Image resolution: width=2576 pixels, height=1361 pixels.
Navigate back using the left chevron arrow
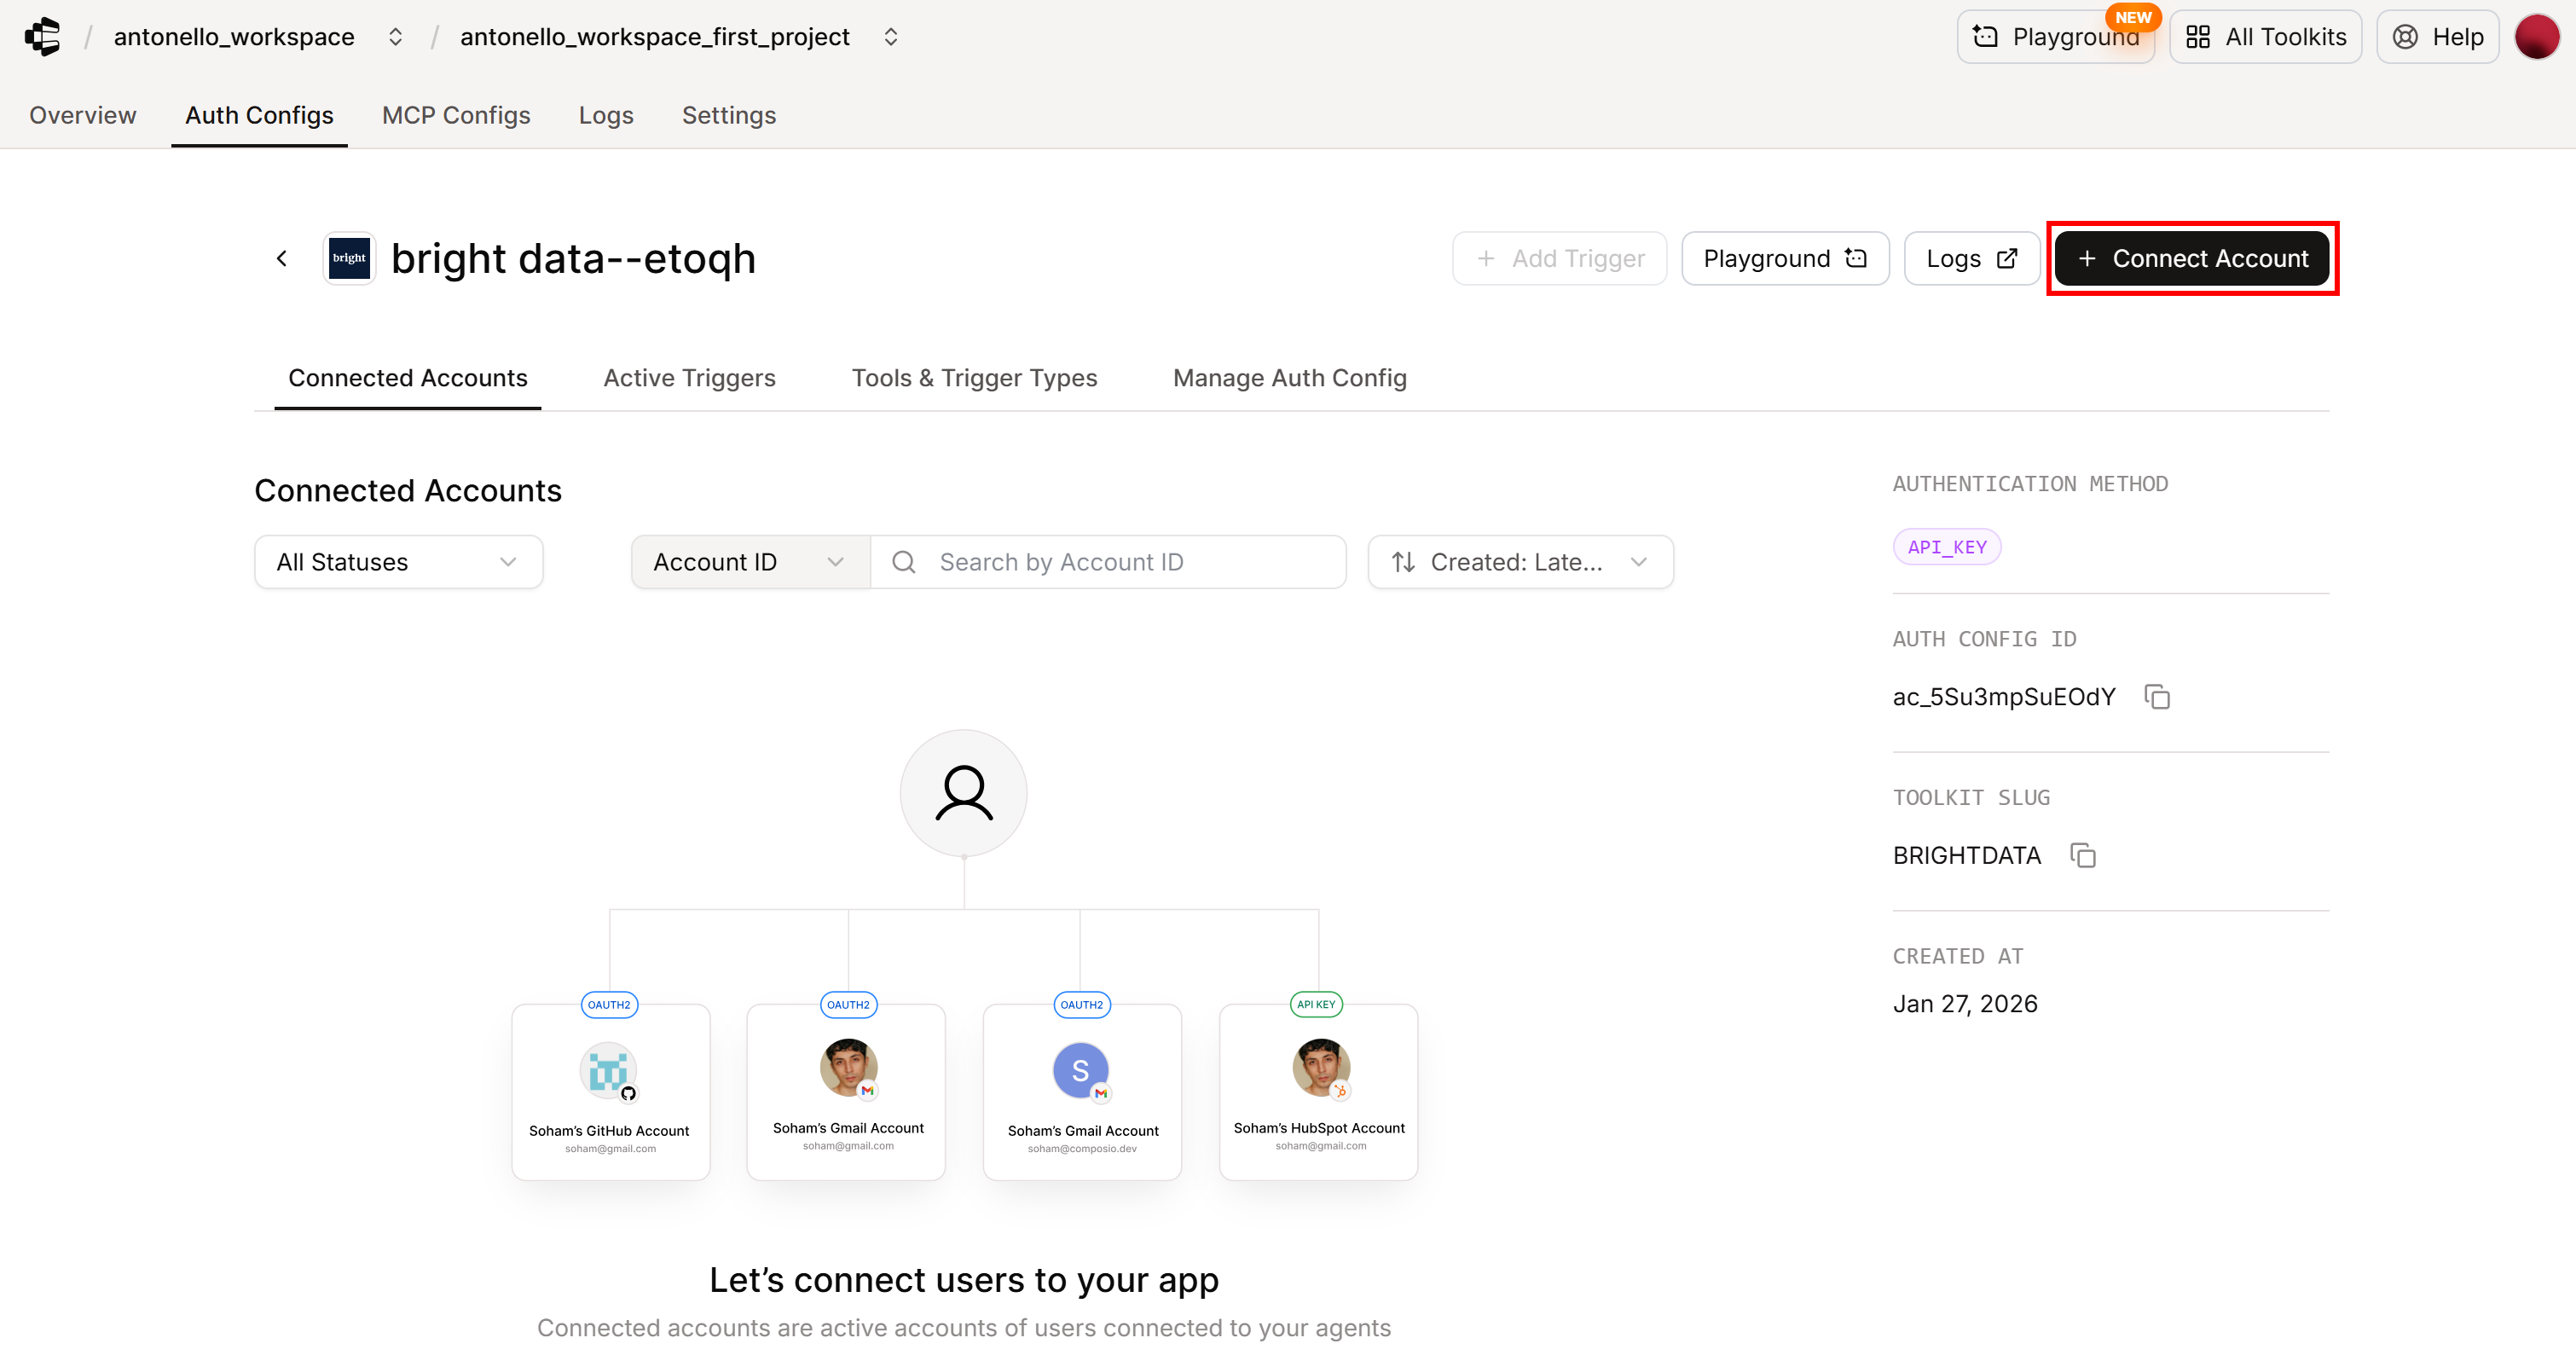(281, 258)
